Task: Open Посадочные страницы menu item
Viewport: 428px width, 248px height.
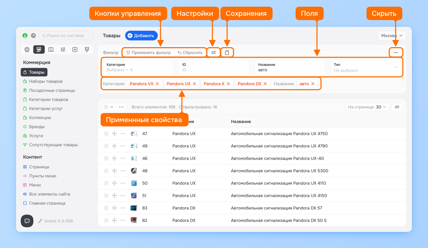Action: point(49,91)
